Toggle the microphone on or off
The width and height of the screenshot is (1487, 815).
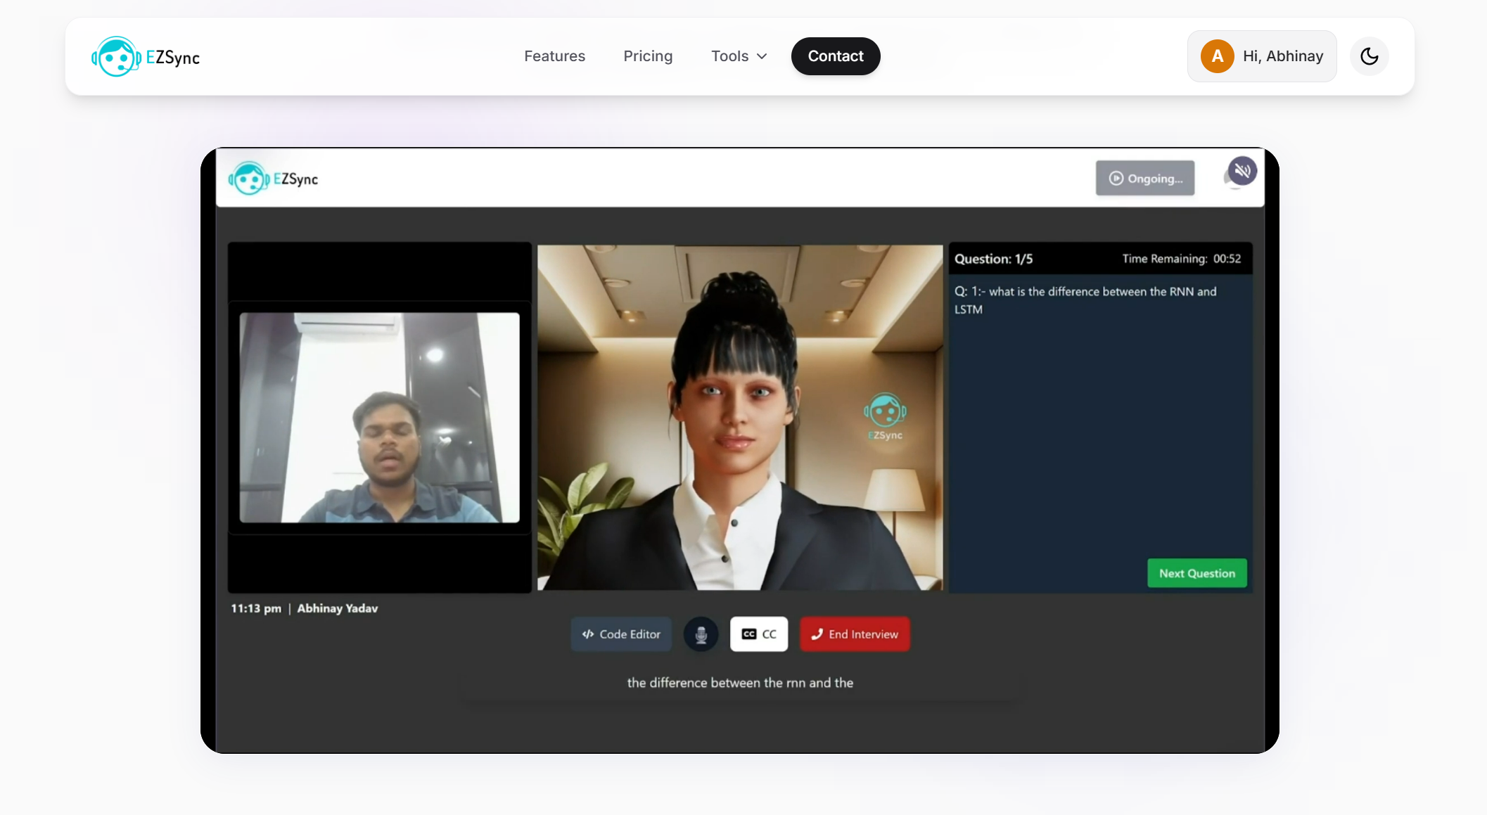pyautogui.click(x=701, y=634)
